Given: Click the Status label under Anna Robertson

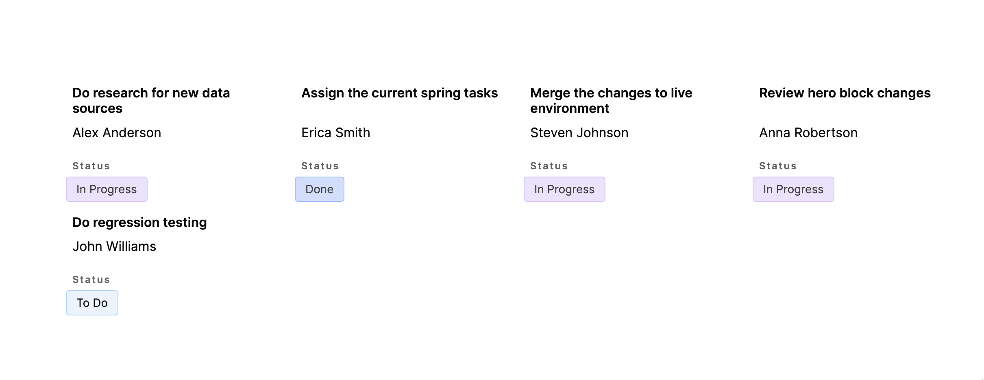Looking at the screenshot, I should coord(778,166).
